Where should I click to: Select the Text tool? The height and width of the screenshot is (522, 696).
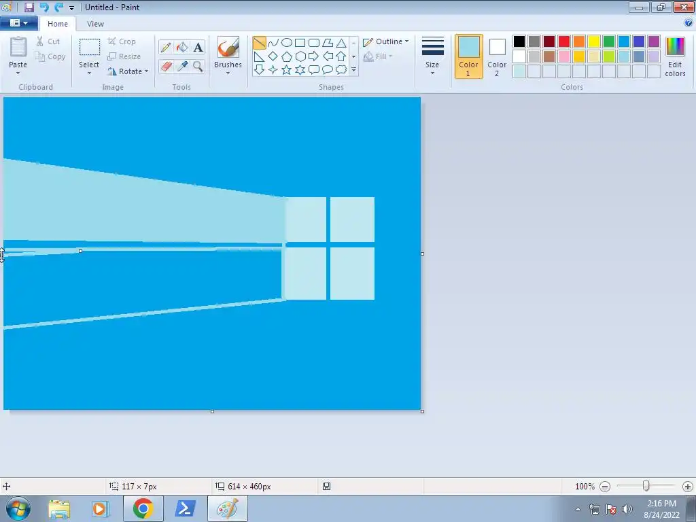pos(198,47)
